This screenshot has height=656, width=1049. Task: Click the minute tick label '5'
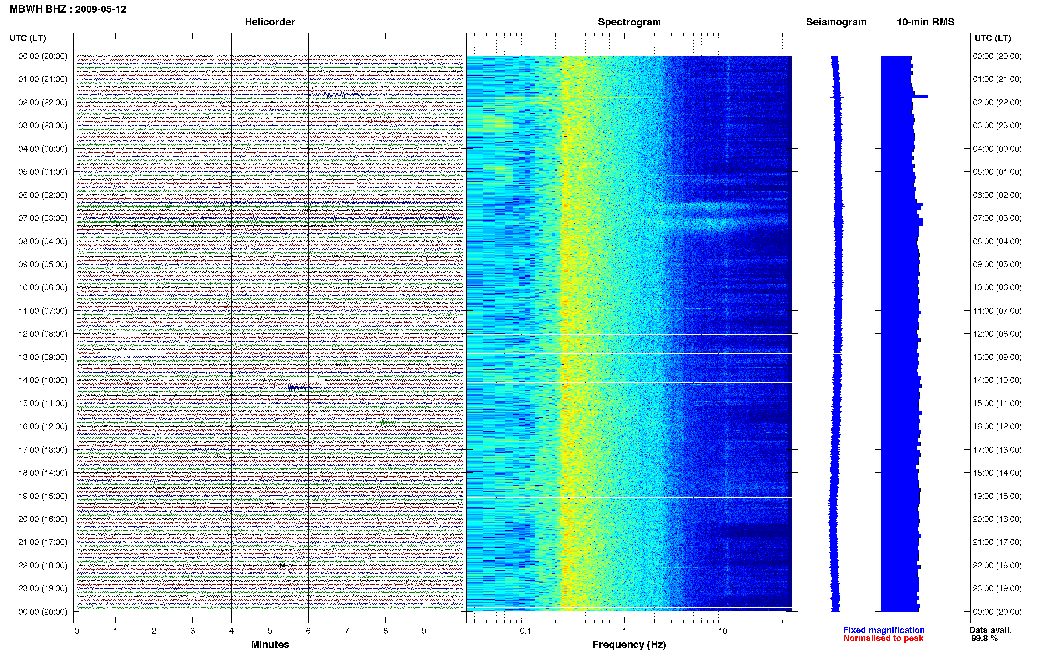(x=270, y=631)
